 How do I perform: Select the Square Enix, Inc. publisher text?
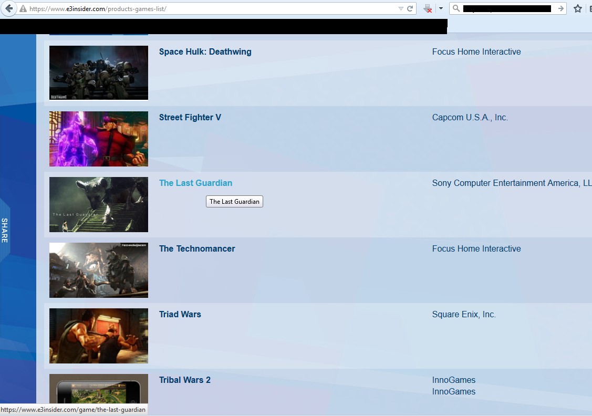click(x=464, y=315)
